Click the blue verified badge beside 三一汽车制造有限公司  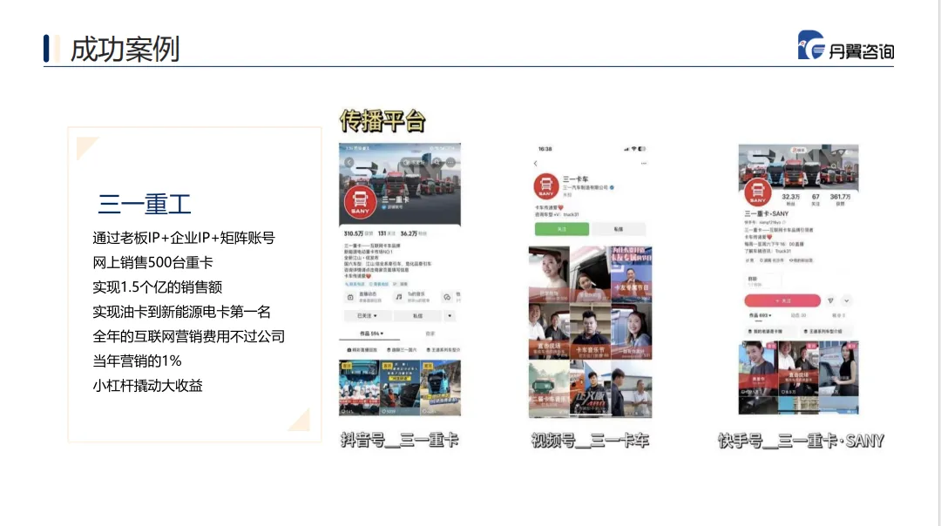click(611, 188)
